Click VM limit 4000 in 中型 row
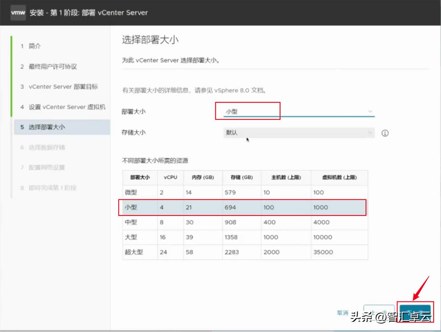 [321, 222]
